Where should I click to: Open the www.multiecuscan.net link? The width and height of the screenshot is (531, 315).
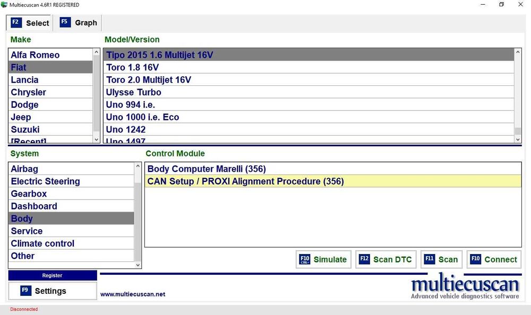coord(133,294)
